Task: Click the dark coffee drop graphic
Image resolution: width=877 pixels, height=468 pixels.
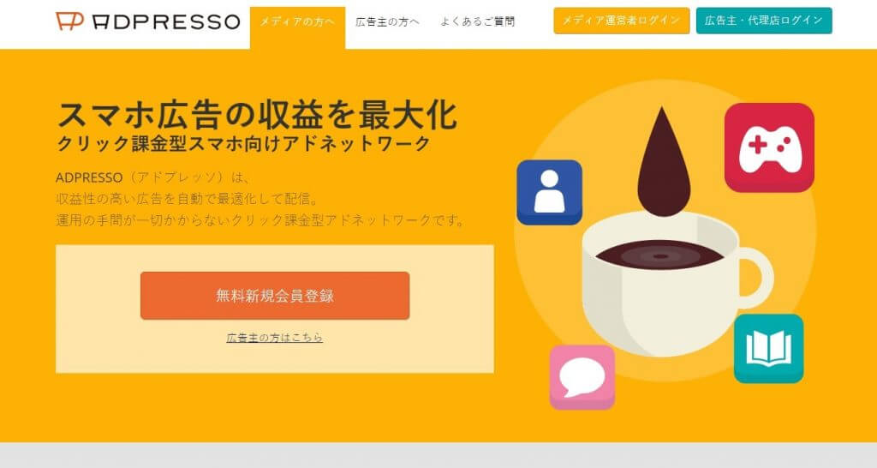Action: click(664, 162)
